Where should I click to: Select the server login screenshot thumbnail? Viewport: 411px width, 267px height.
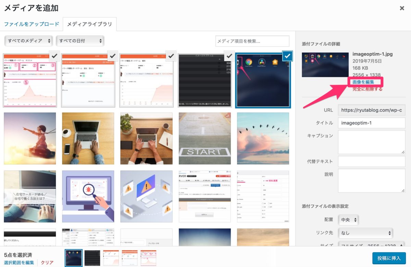pyautogui.click(x=205, y=196)
